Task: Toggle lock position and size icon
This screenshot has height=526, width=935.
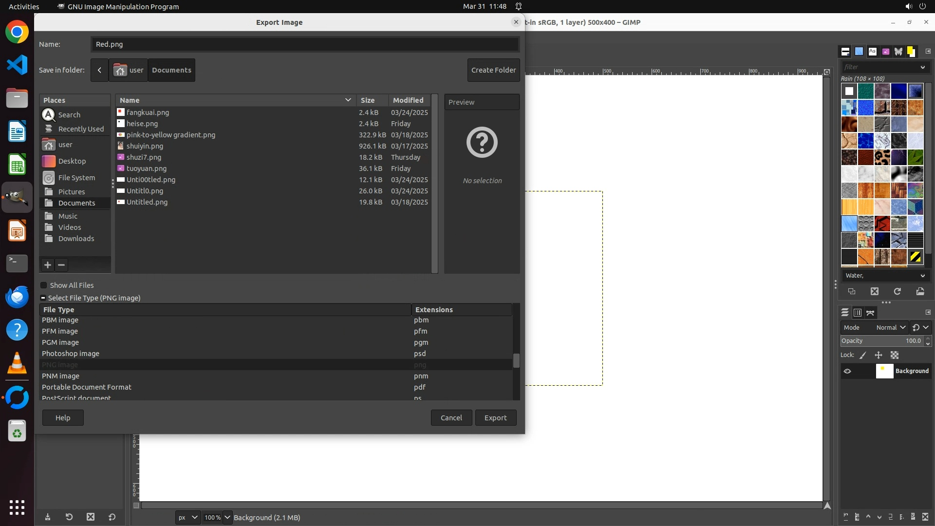Action: coord(879,356)
